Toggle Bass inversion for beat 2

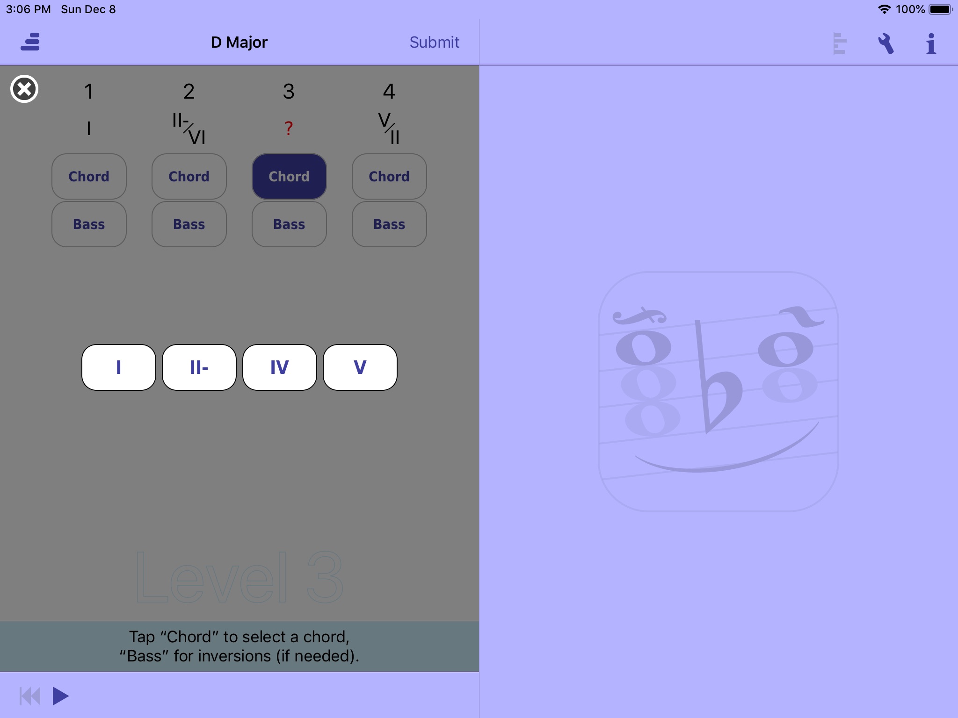tap(189, 224)
